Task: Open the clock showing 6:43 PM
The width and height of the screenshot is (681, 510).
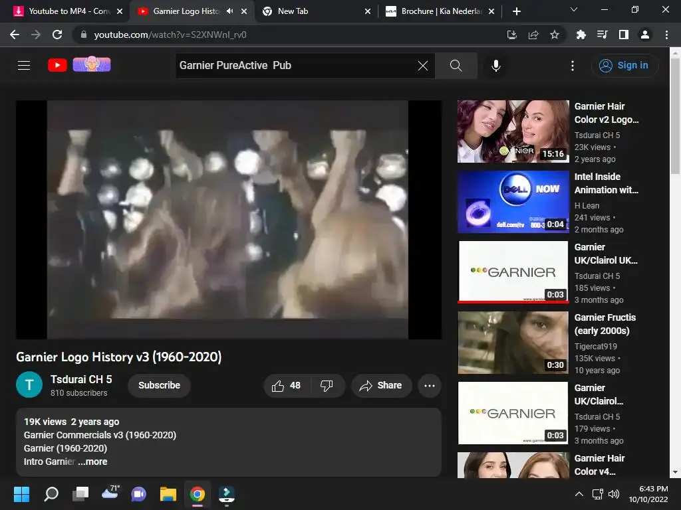Action: tap(648, 494)
